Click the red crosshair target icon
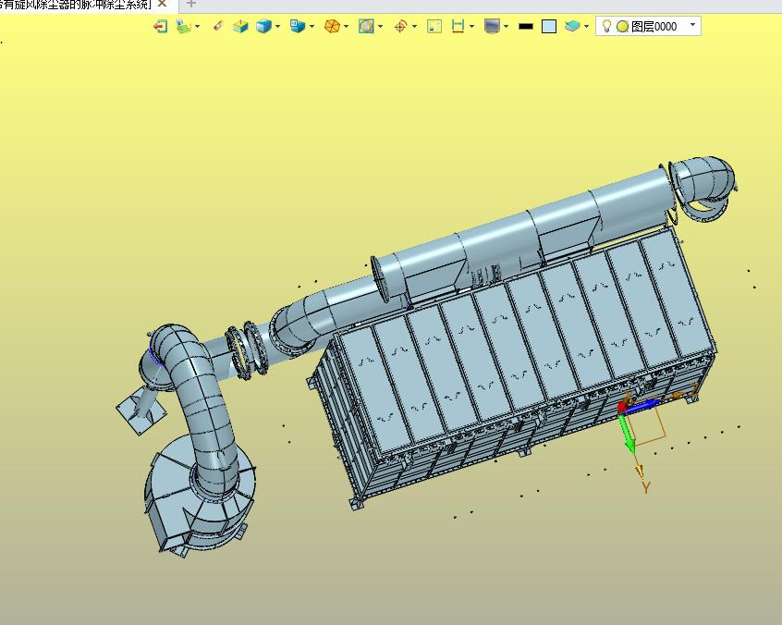782x625 pixels. pyautogui.click(x=400, y=27)
